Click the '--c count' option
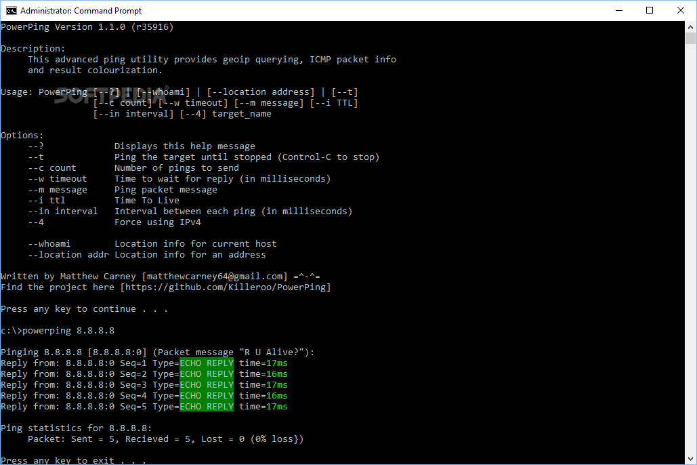 52,168
